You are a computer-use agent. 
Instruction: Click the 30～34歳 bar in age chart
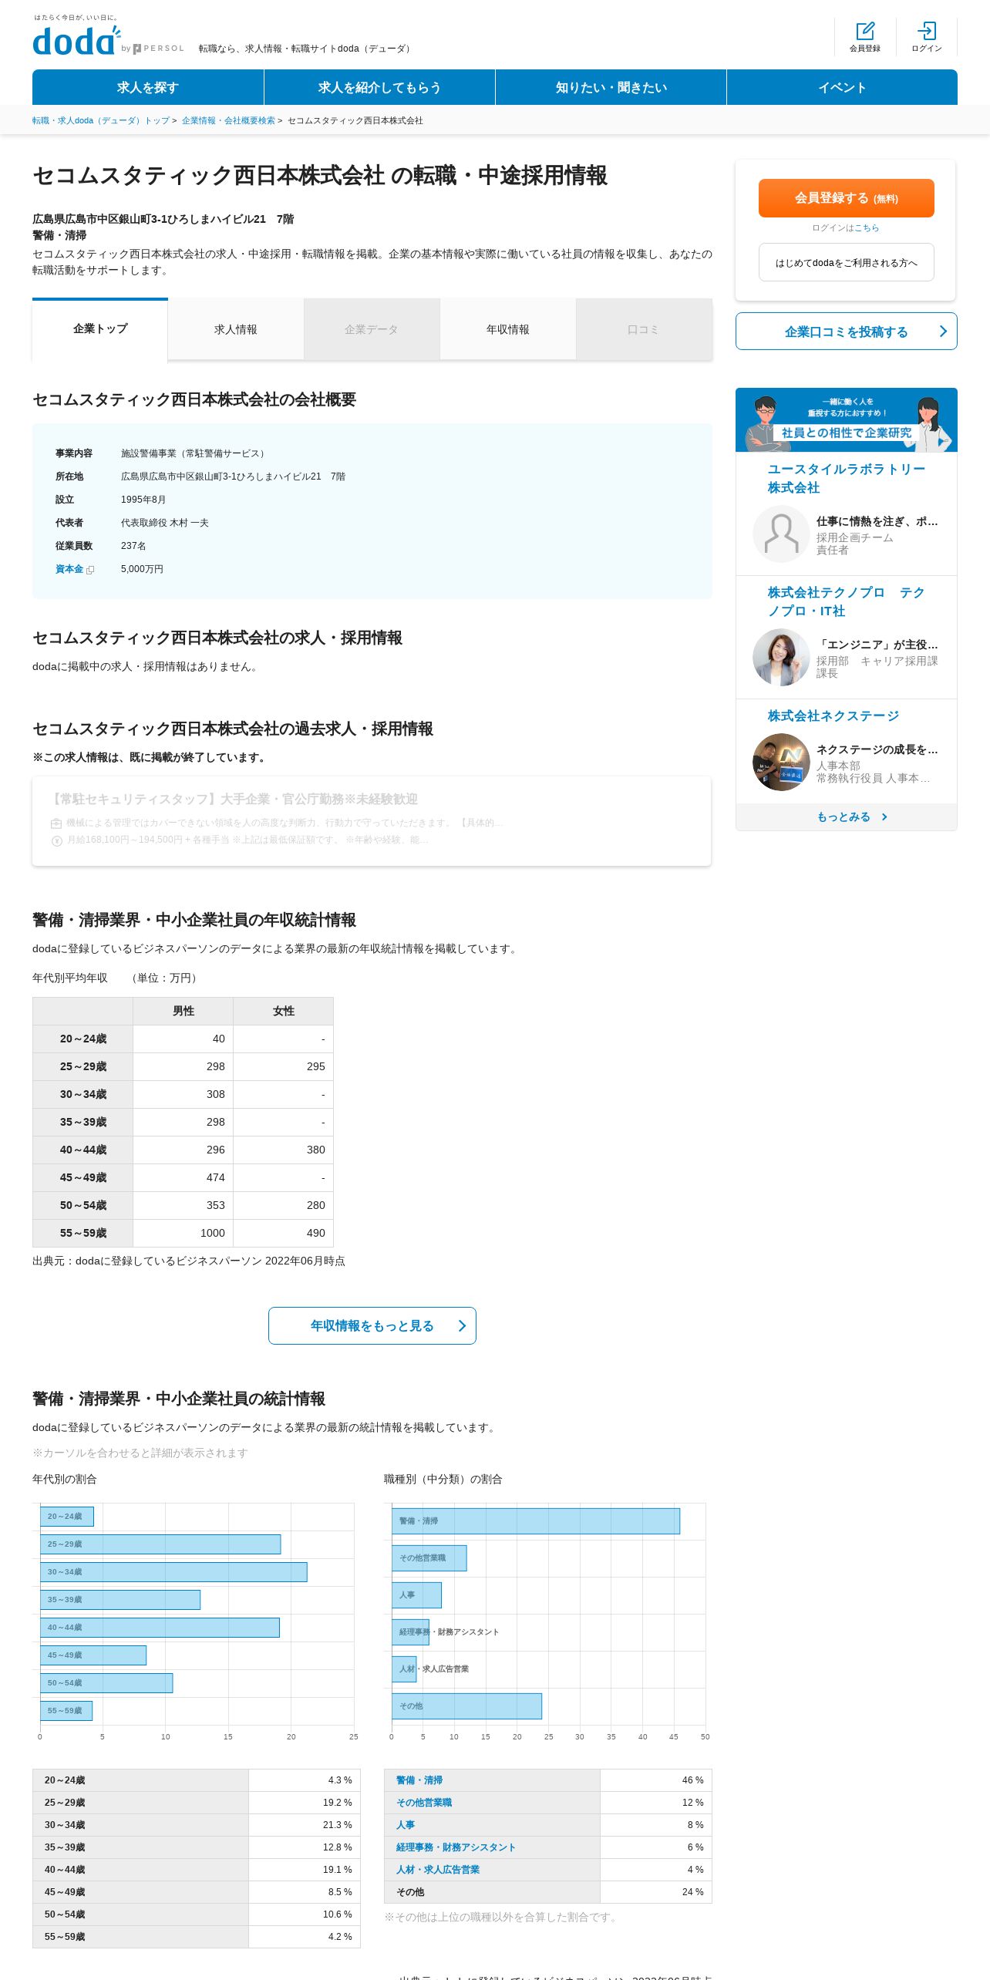[173, 1571]
